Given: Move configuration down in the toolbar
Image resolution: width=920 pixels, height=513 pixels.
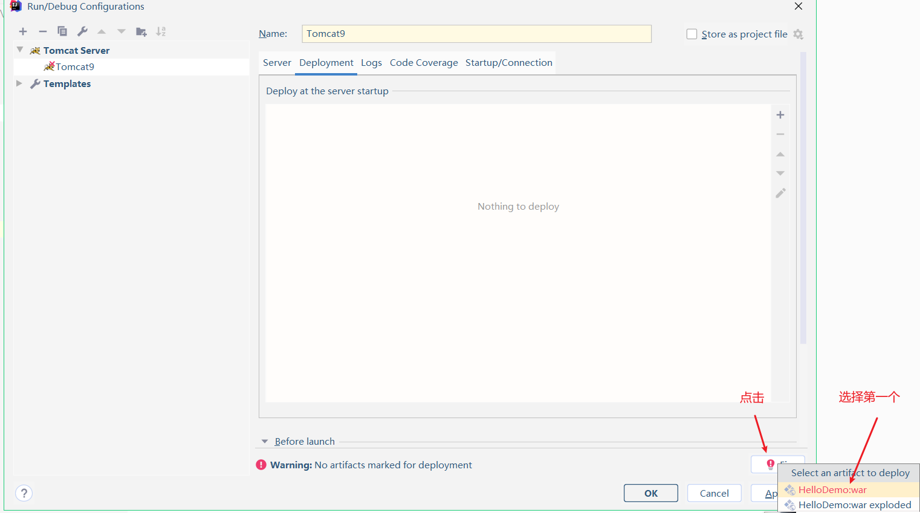Looking at the screenshot, I should (x=121, y=31).
